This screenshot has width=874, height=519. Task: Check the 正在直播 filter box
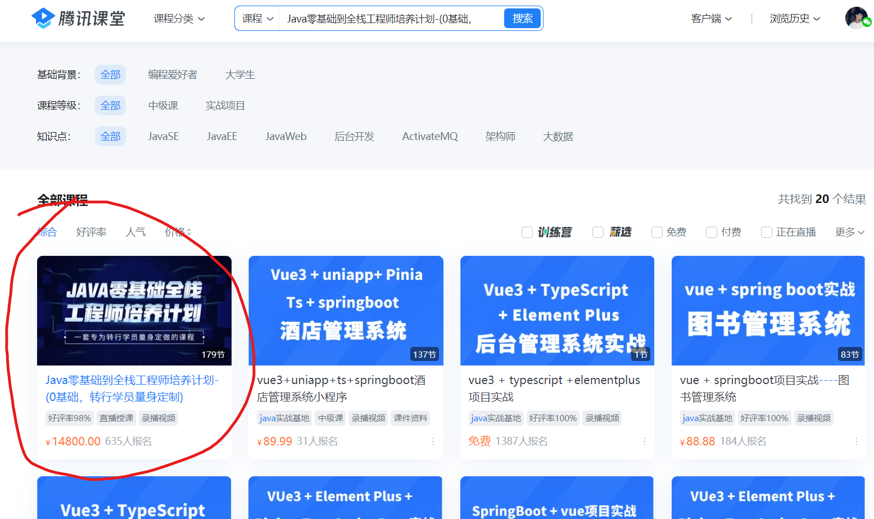(x=766, y=232)
